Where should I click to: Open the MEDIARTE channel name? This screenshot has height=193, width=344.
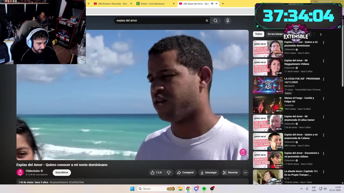pos(289,86)
